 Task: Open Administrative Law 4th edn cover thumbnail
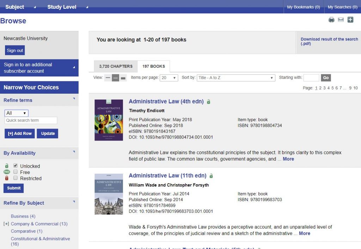[109, 120]
